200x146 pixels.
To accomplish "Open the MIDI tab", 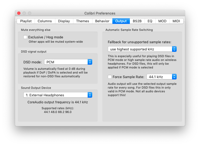I will [176, 21].
